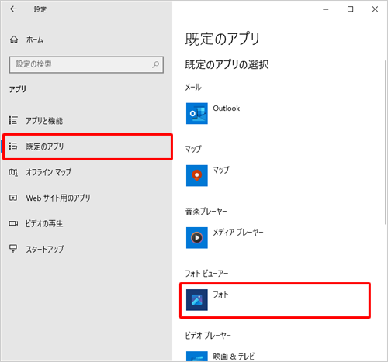Change default photo viewer フォト
The width and height of the screenshot is (388, 362).
[220, 295]
